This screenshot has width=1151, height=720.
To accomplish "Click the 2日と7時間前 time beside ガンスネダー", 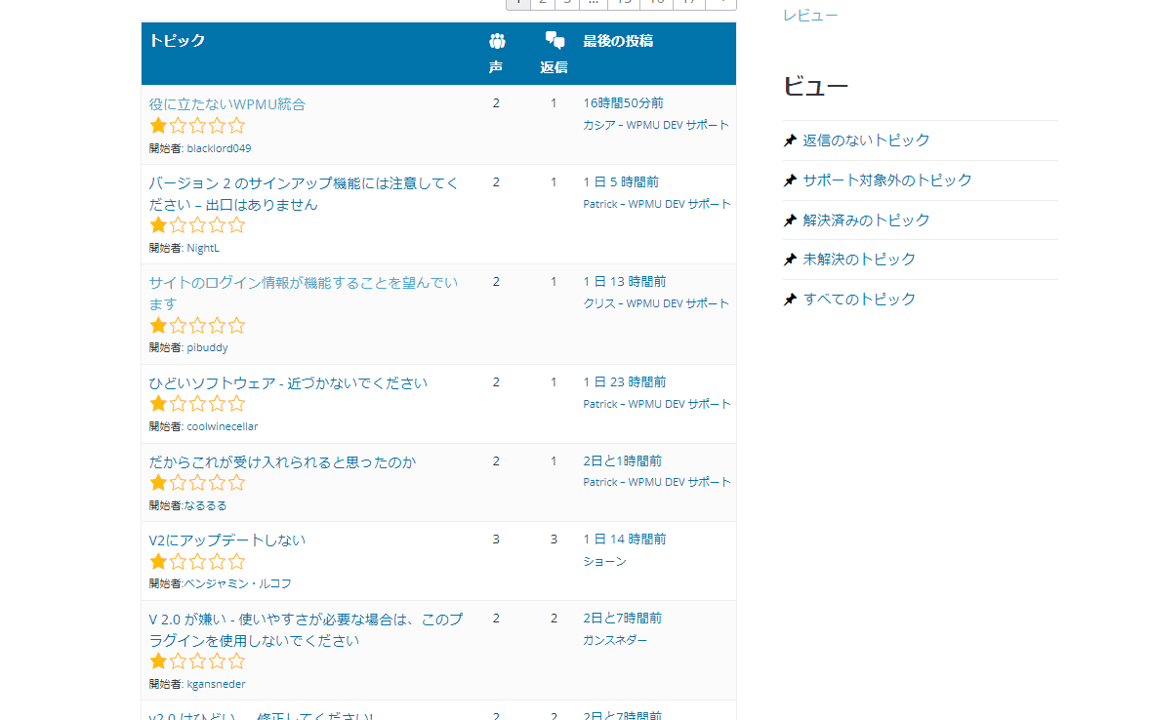I will pos(623,618).
